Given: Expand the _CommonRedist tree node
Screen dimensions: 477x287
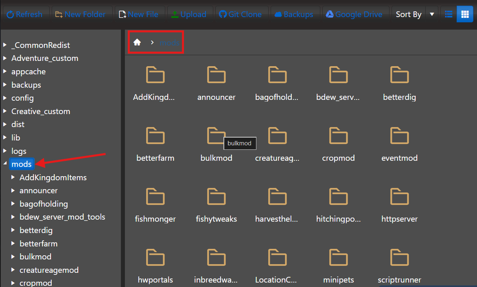Looking at the screenshot, I should (5, 45).
